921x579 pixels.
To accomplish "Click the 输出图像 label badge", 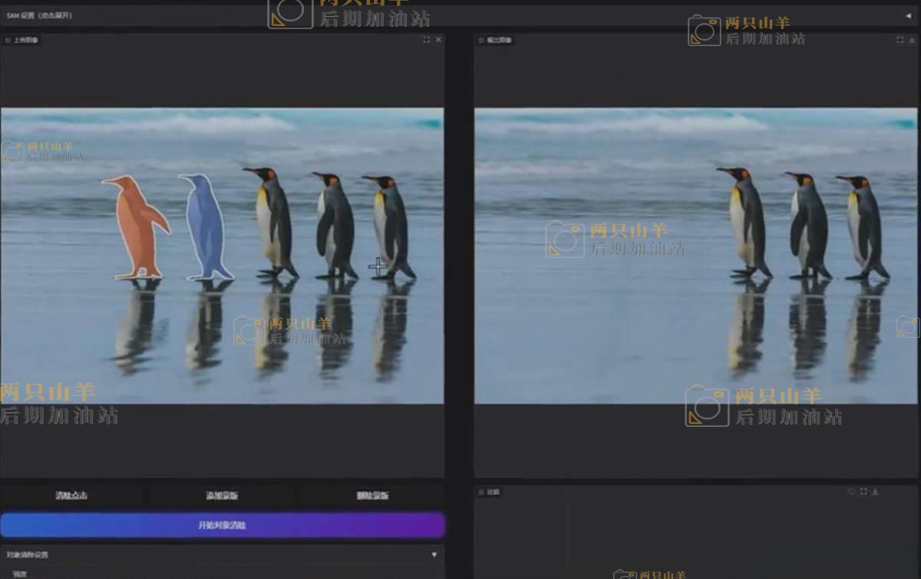I will coord(496,40).
